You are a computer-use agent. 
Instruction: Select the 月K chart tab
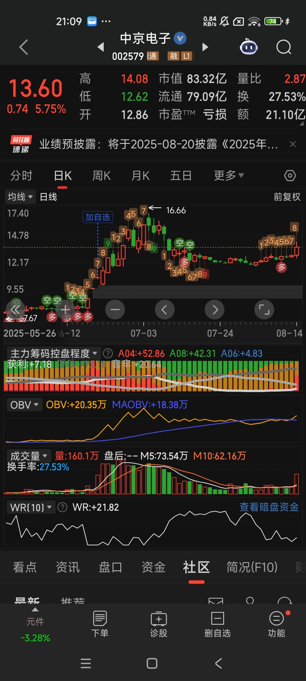pyautogui.click(x=140, y=175)
